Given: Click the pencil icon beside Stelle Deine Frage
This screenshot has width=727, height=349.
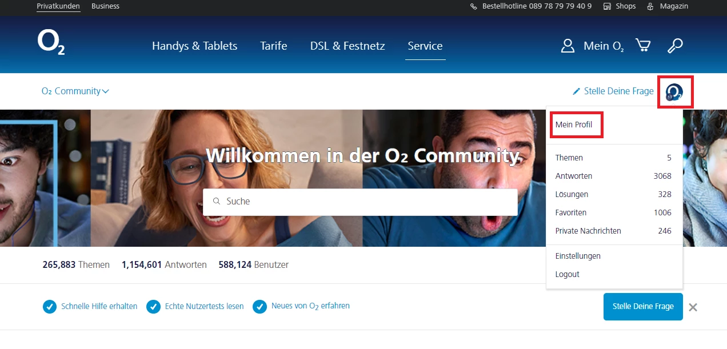Looking at the screenshot, I should [576, 91].
